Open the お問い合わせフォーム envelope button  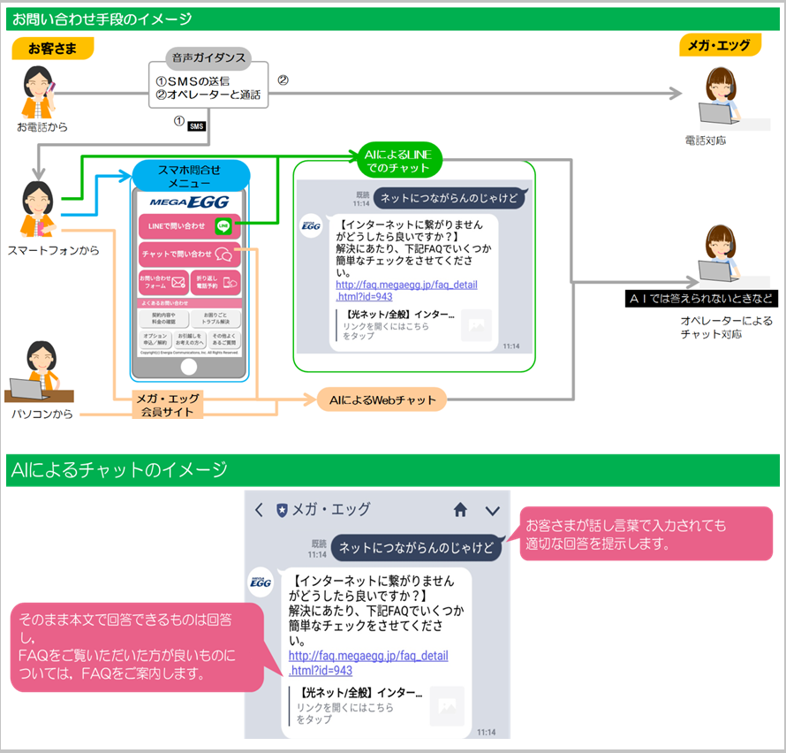(163, 283)
